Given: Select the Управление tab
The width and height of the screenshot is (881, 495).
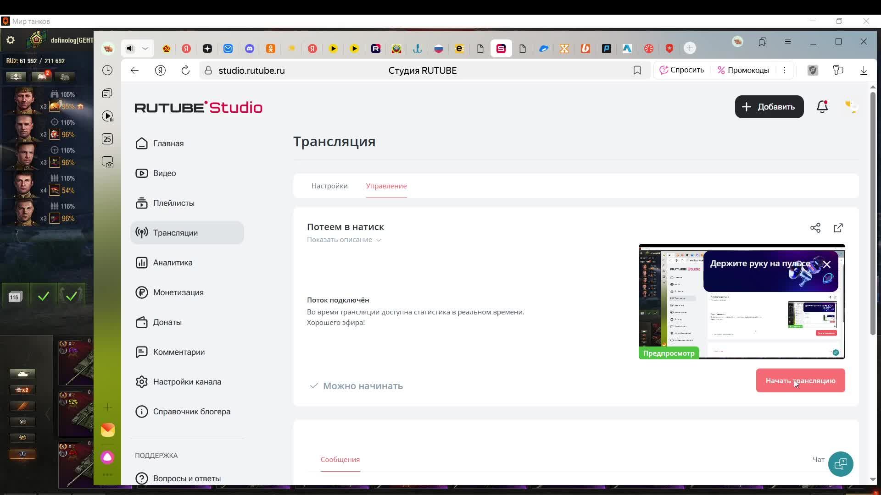Looking at the screenshot, I should point(386,186).
